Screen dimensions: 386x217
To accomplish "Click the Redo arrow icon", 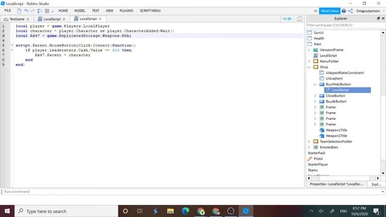I will pyautogui.click(x=33, y=11).
